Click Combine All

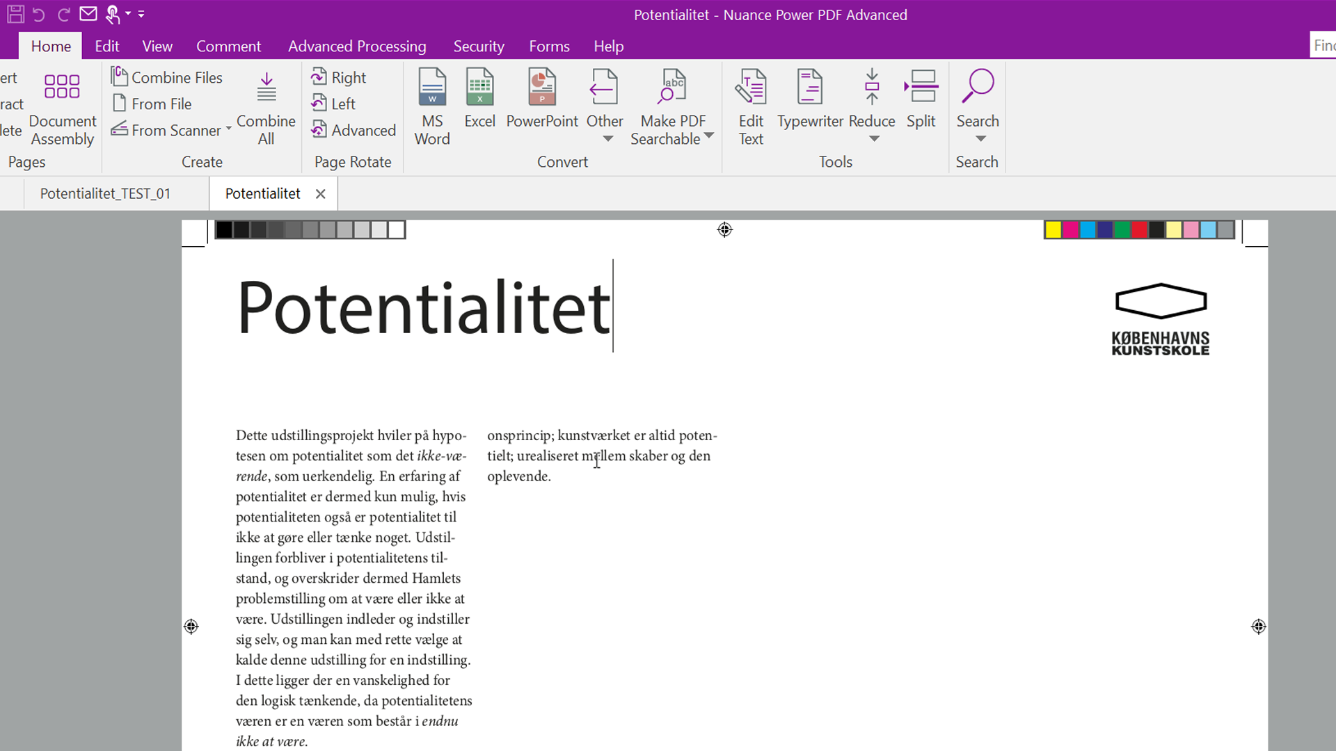(266, 109)
